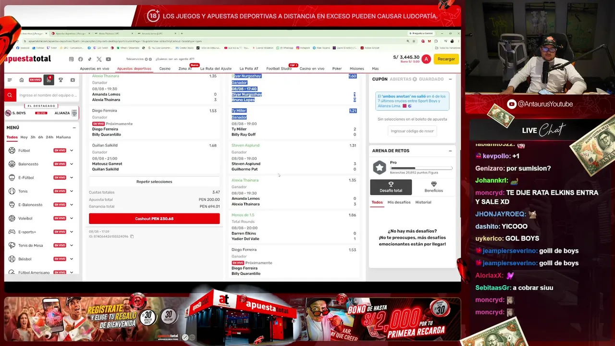615x346 pixels.
Task: Expand the E-Baloncesto category chevron
Action: pos(72,205)
